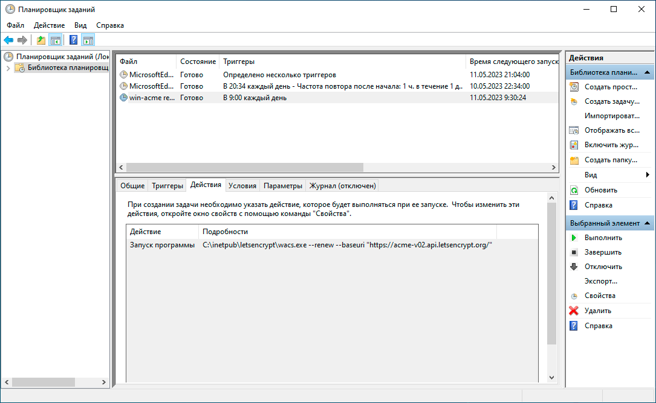Switch to the Триггеры tab
Image resolution: width=656 pixels, height=403 pixels.
(x=167, y=186)
